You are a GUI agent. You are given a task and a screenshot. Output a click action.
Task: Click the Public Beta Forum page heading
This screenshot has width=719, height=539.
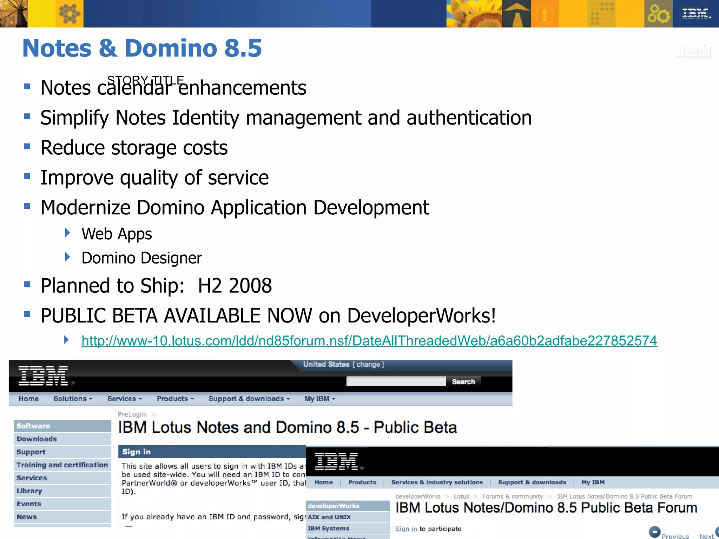(546, 508)
